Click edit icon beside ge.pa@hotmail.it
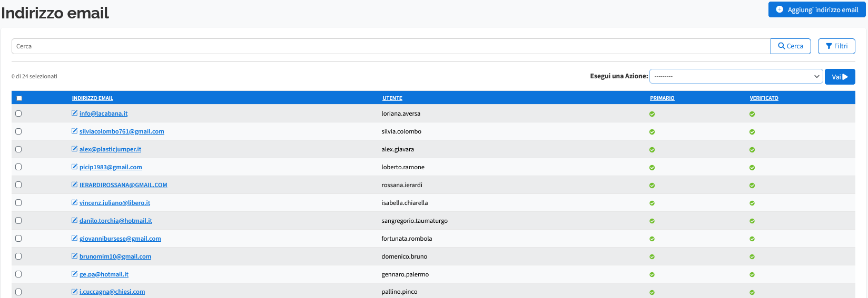The width and height of the screenshot is (868, 298). point(74,274)
